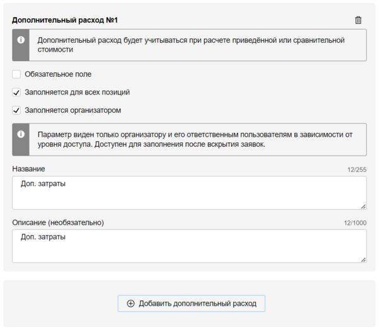Click the Заполняется организатором label text

[72, 110]
